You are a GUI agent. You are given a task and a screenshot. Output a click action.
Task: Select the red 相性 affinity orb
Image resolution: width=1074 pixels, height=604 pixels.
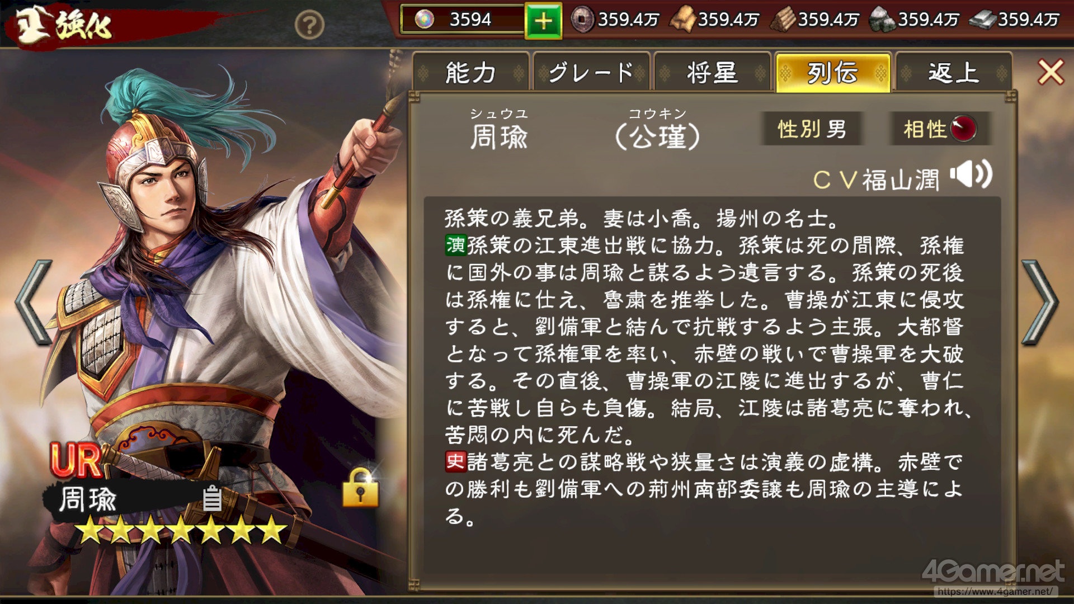(x=963, y=129)
